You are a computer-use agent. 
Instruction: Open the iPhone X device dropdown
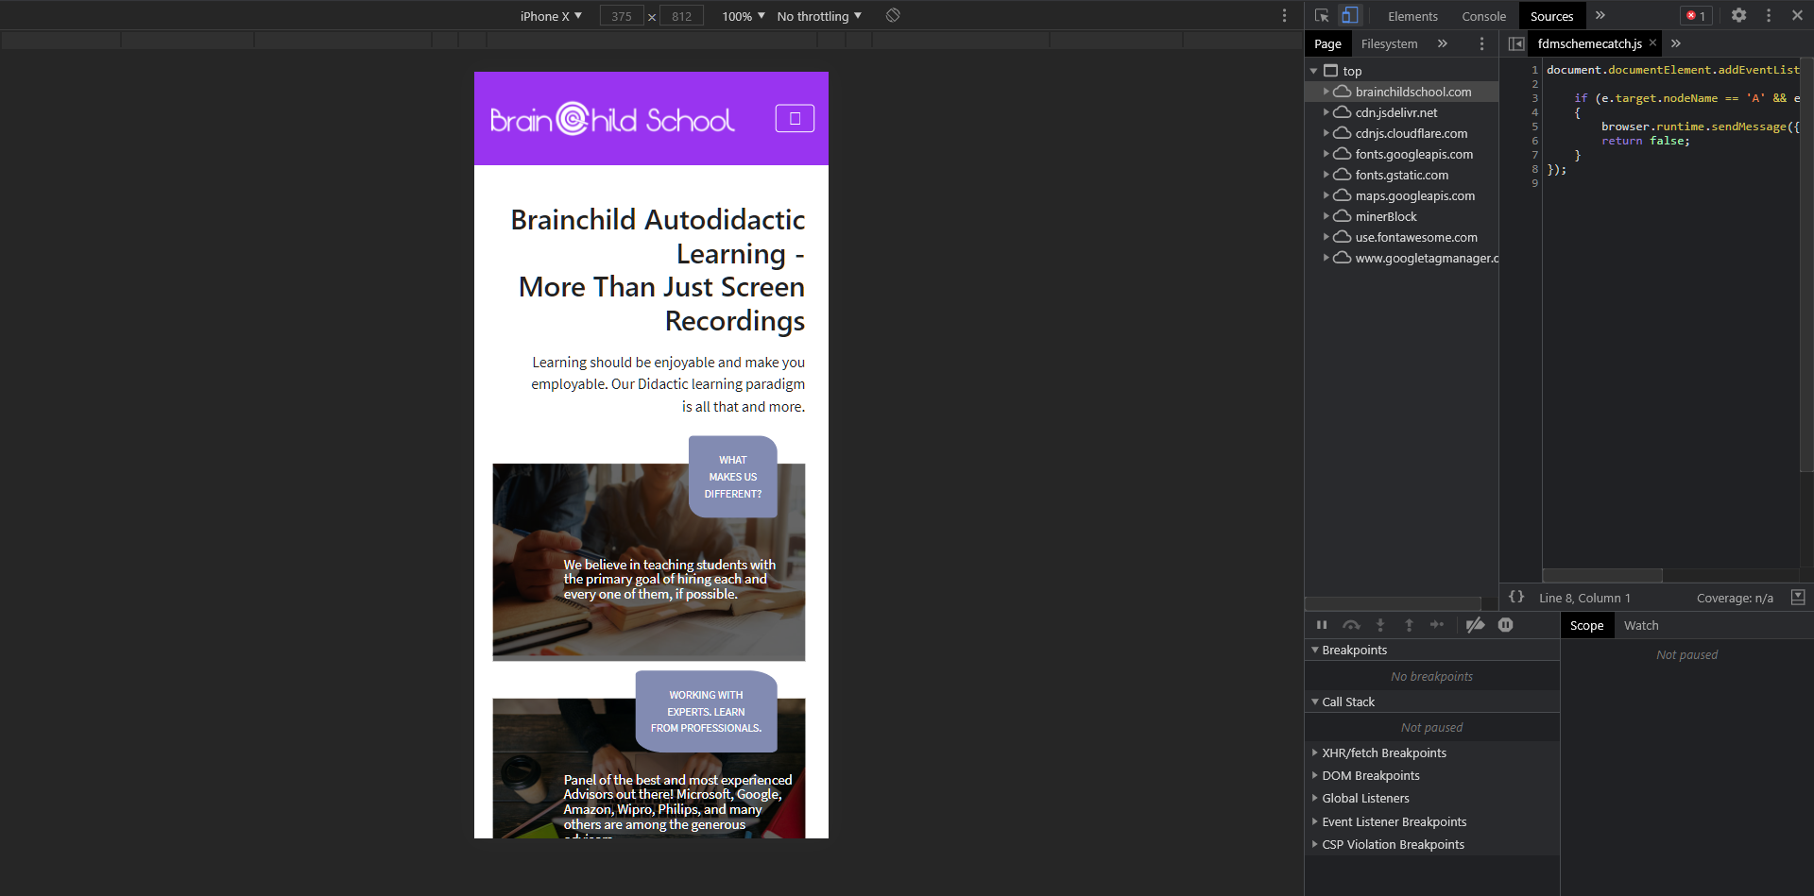pyautogui.click(x=551, y=16)
